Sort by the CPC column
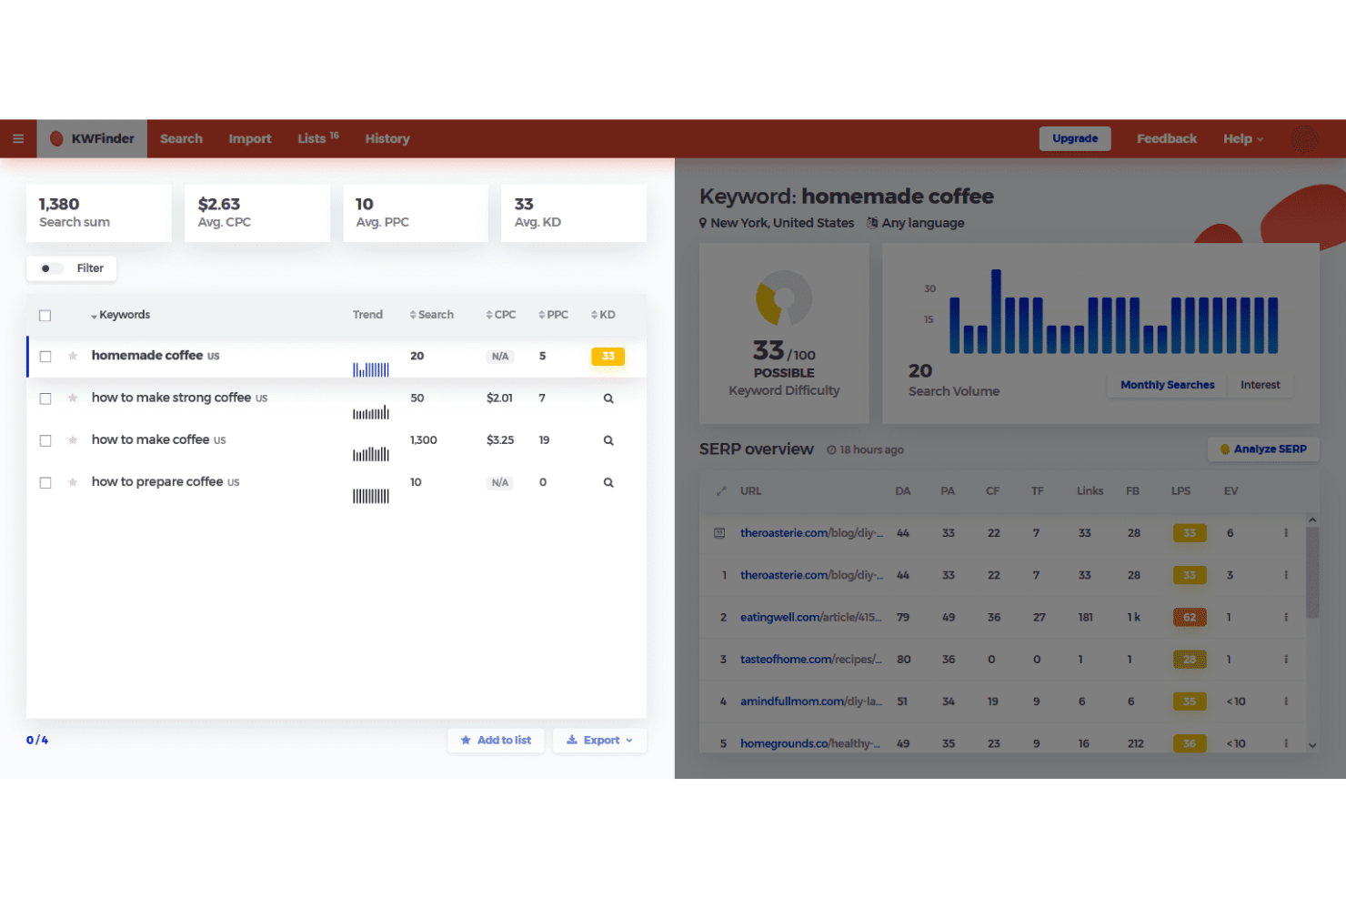Viewport: 1346px width, 898px height. pyautogui.click(x=501, y=315)
